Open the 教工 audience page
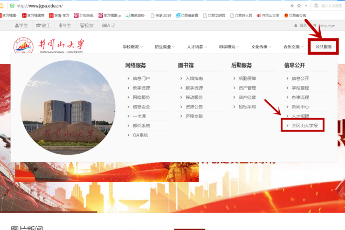This screenshot has width=345, height=230. click(x=43, y=25)
